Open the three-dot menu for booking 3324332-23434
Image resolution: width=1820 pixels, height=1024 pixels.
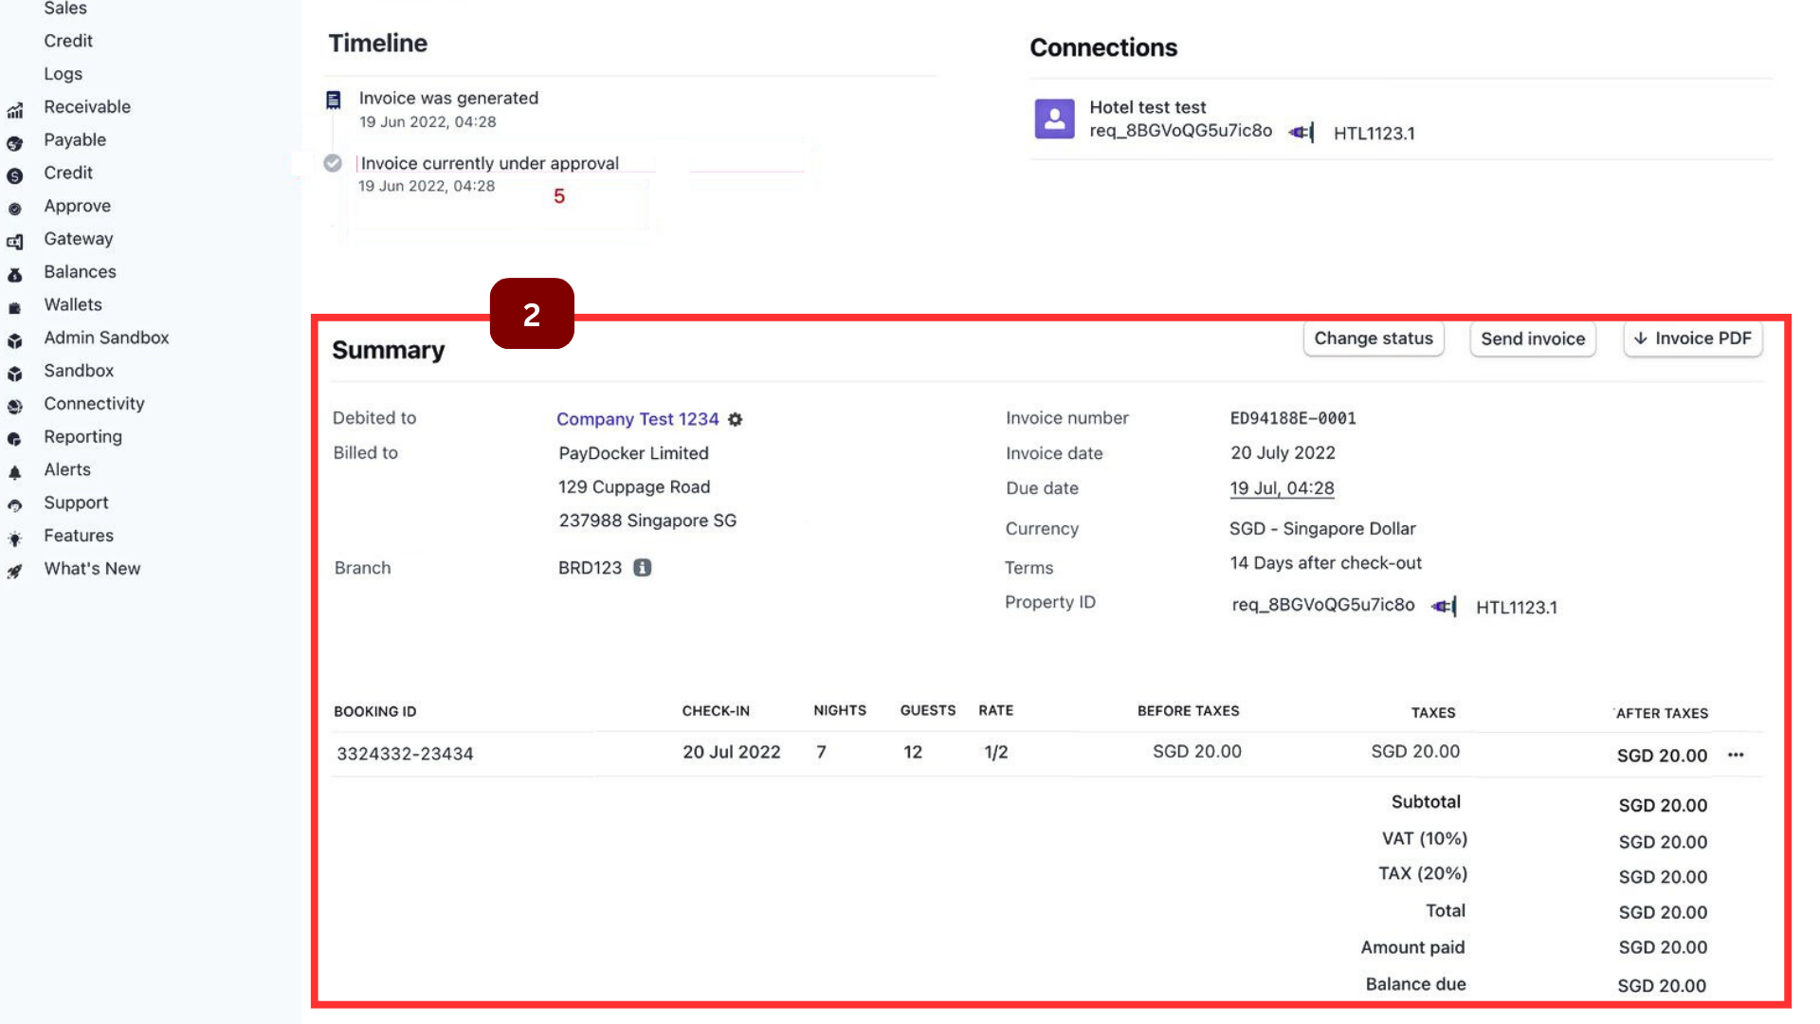point(1736,755)
